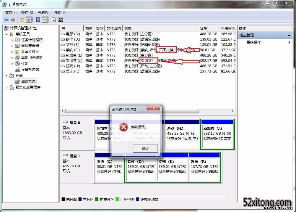Sort by the 布局 column header

coord(89,28)
